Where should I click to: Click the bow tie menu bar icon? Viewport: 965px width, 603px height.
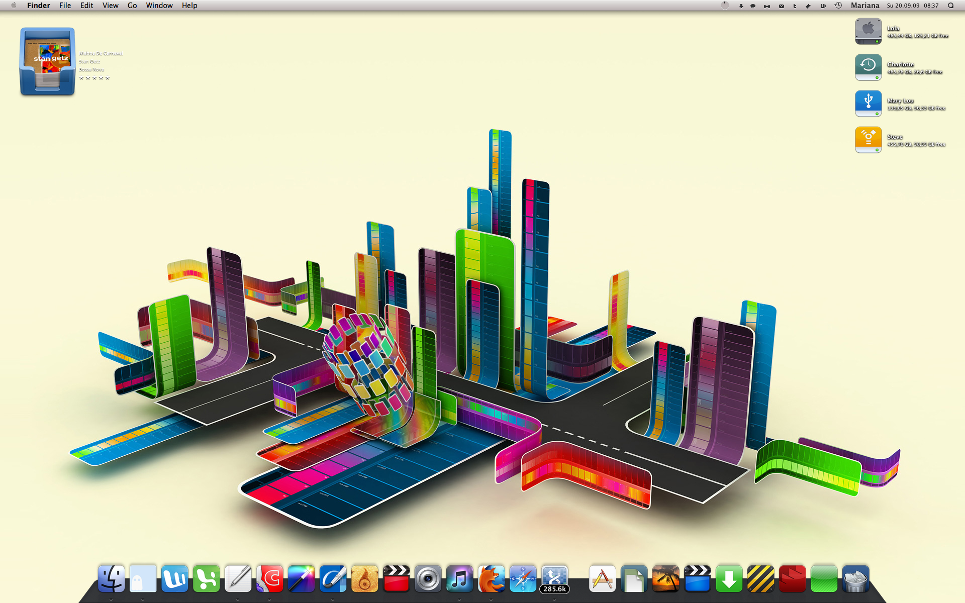tap(767, 6)
